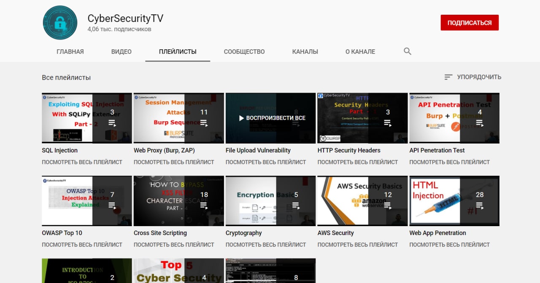Open the Web Proxy (Burp, ZAP) title
The width and height of the screenshot is (540, 283).
(x=164, y=150)
